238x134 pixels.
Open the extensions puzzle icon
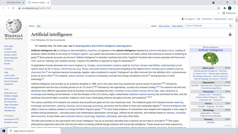(225, 8)
